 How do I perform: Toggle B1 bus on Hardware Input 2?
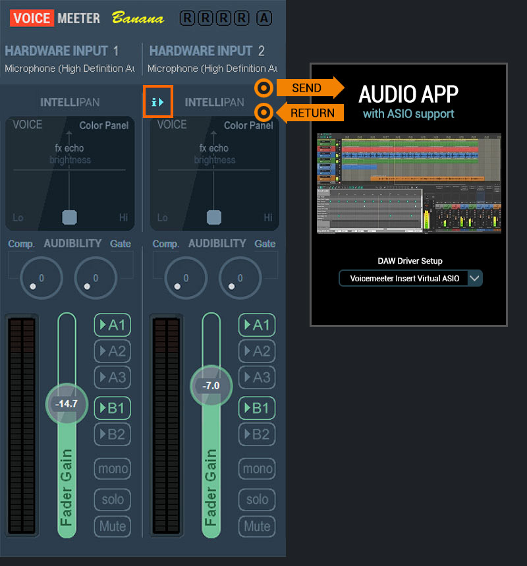click(257, 408)
